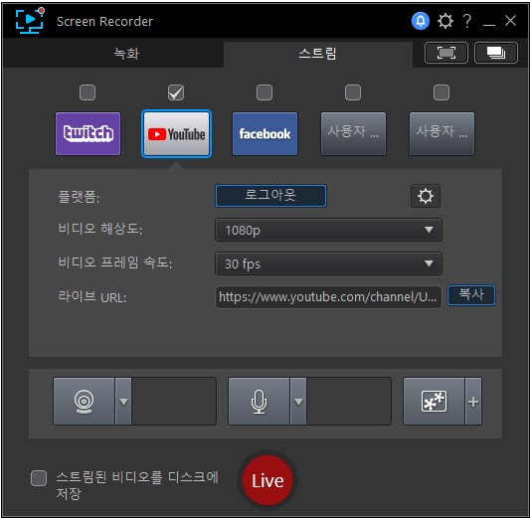Open the 비디오 해상도 1080p dropdown
The height and width of the screenshot is (518, 530).
[x=328, y=230]
